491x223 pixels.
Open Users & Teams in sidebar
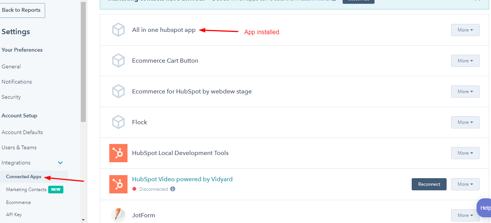(19, 147)
